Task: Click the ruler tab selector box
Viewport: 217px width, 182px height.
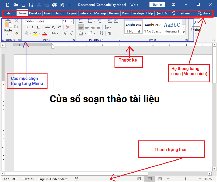Action: point(3,45)
